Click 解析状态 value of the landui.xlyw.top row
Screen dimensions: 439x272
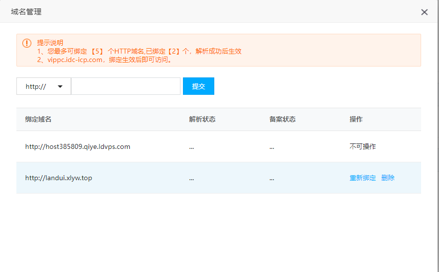click(191, 179)
